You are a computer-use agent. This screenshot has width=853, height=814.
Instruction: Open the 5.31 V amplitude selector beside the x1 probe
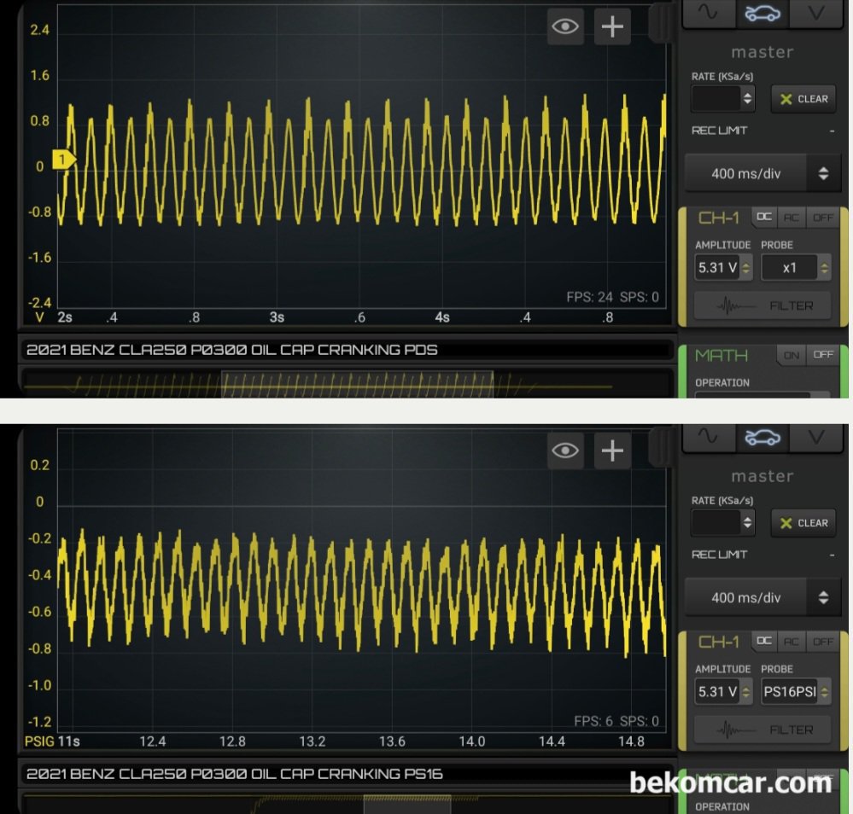pyautogui.click(x=723, y=268)
